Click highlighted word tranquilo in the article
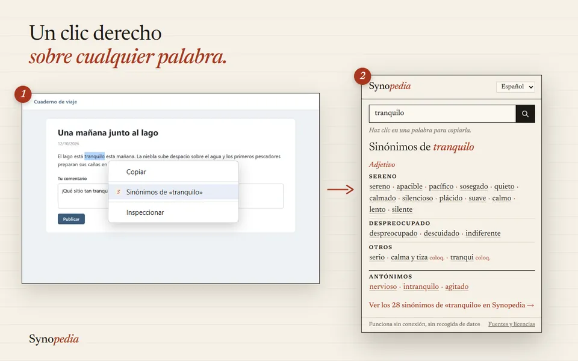Image resolution: width=578 pixels, height=361 pixels. pyautogui.click(x=95, y=156)
